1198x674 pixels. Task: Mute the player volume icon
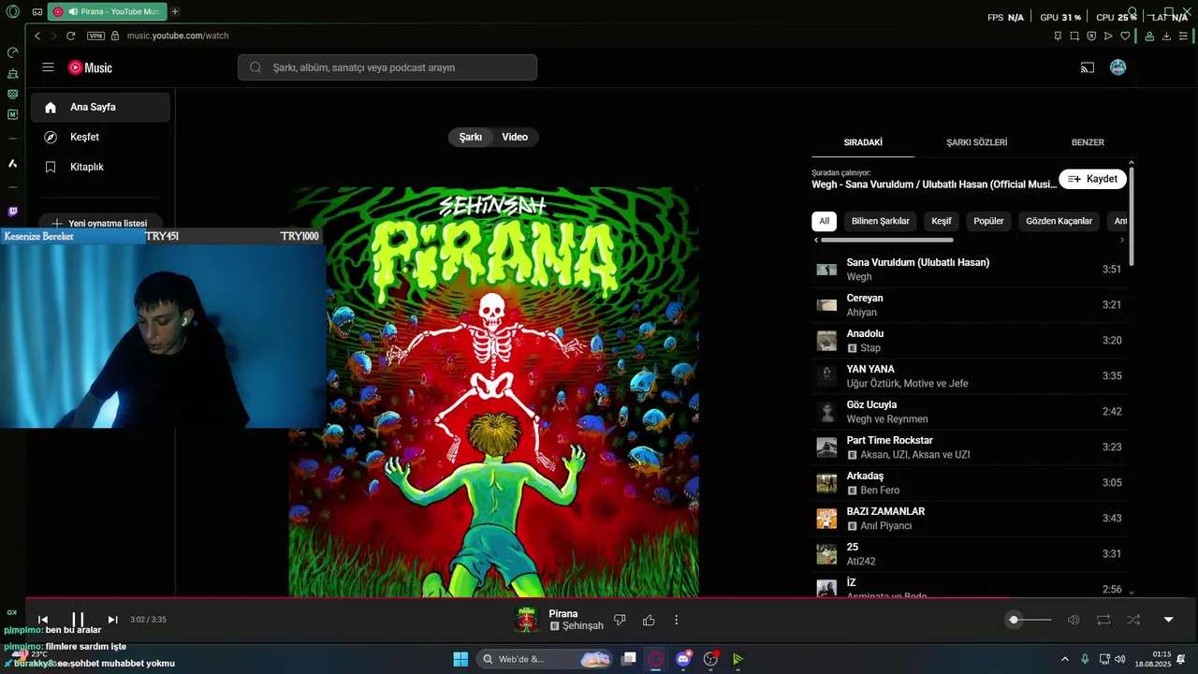[1074, 620]
